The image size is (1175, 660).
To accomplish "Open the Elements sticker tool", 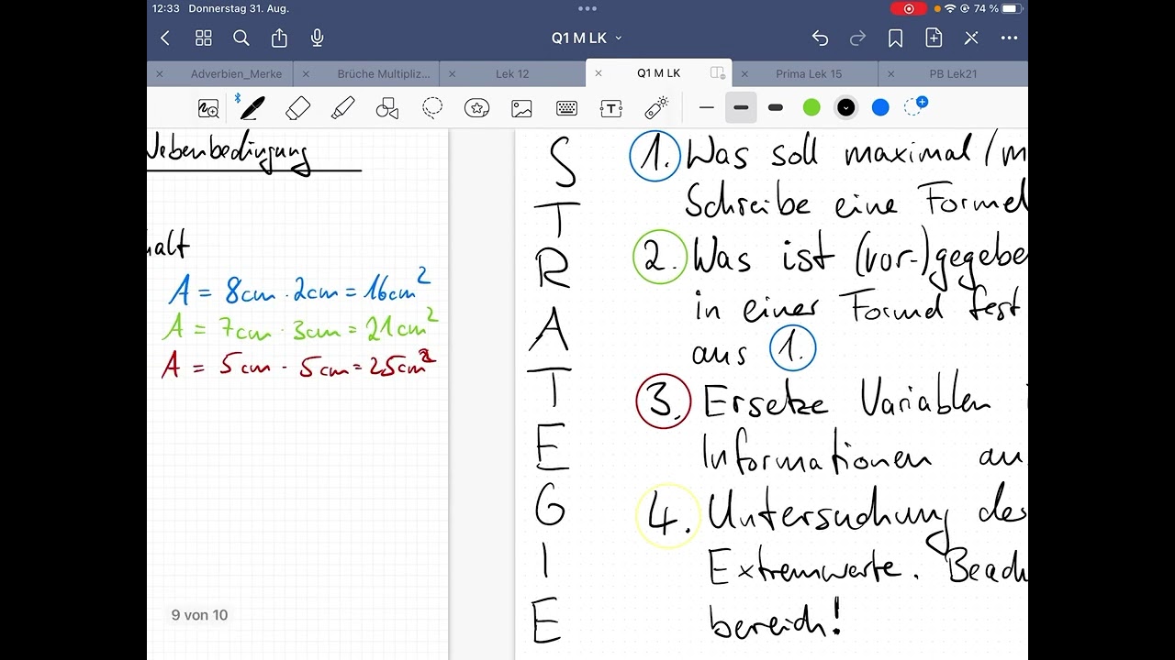I will click(476, 108).
